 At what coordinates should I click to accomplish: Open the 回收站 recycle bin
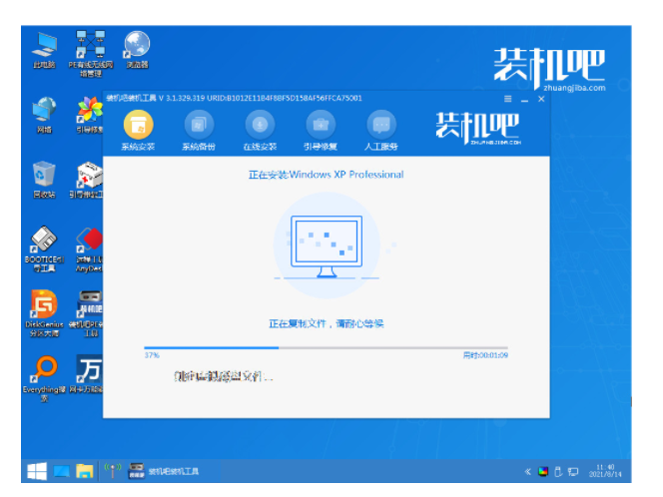(44, 180)
